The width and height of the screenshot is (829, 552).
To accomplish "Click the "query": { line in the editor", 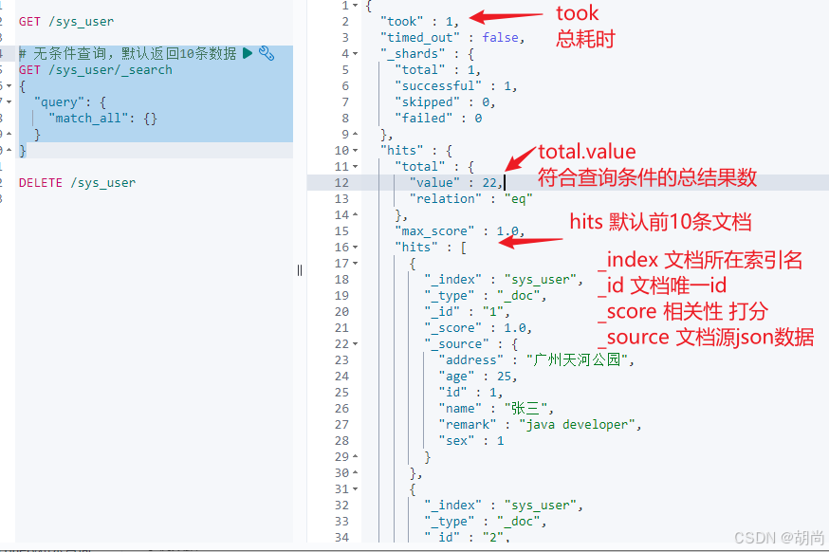I will [x=70, y=102].
